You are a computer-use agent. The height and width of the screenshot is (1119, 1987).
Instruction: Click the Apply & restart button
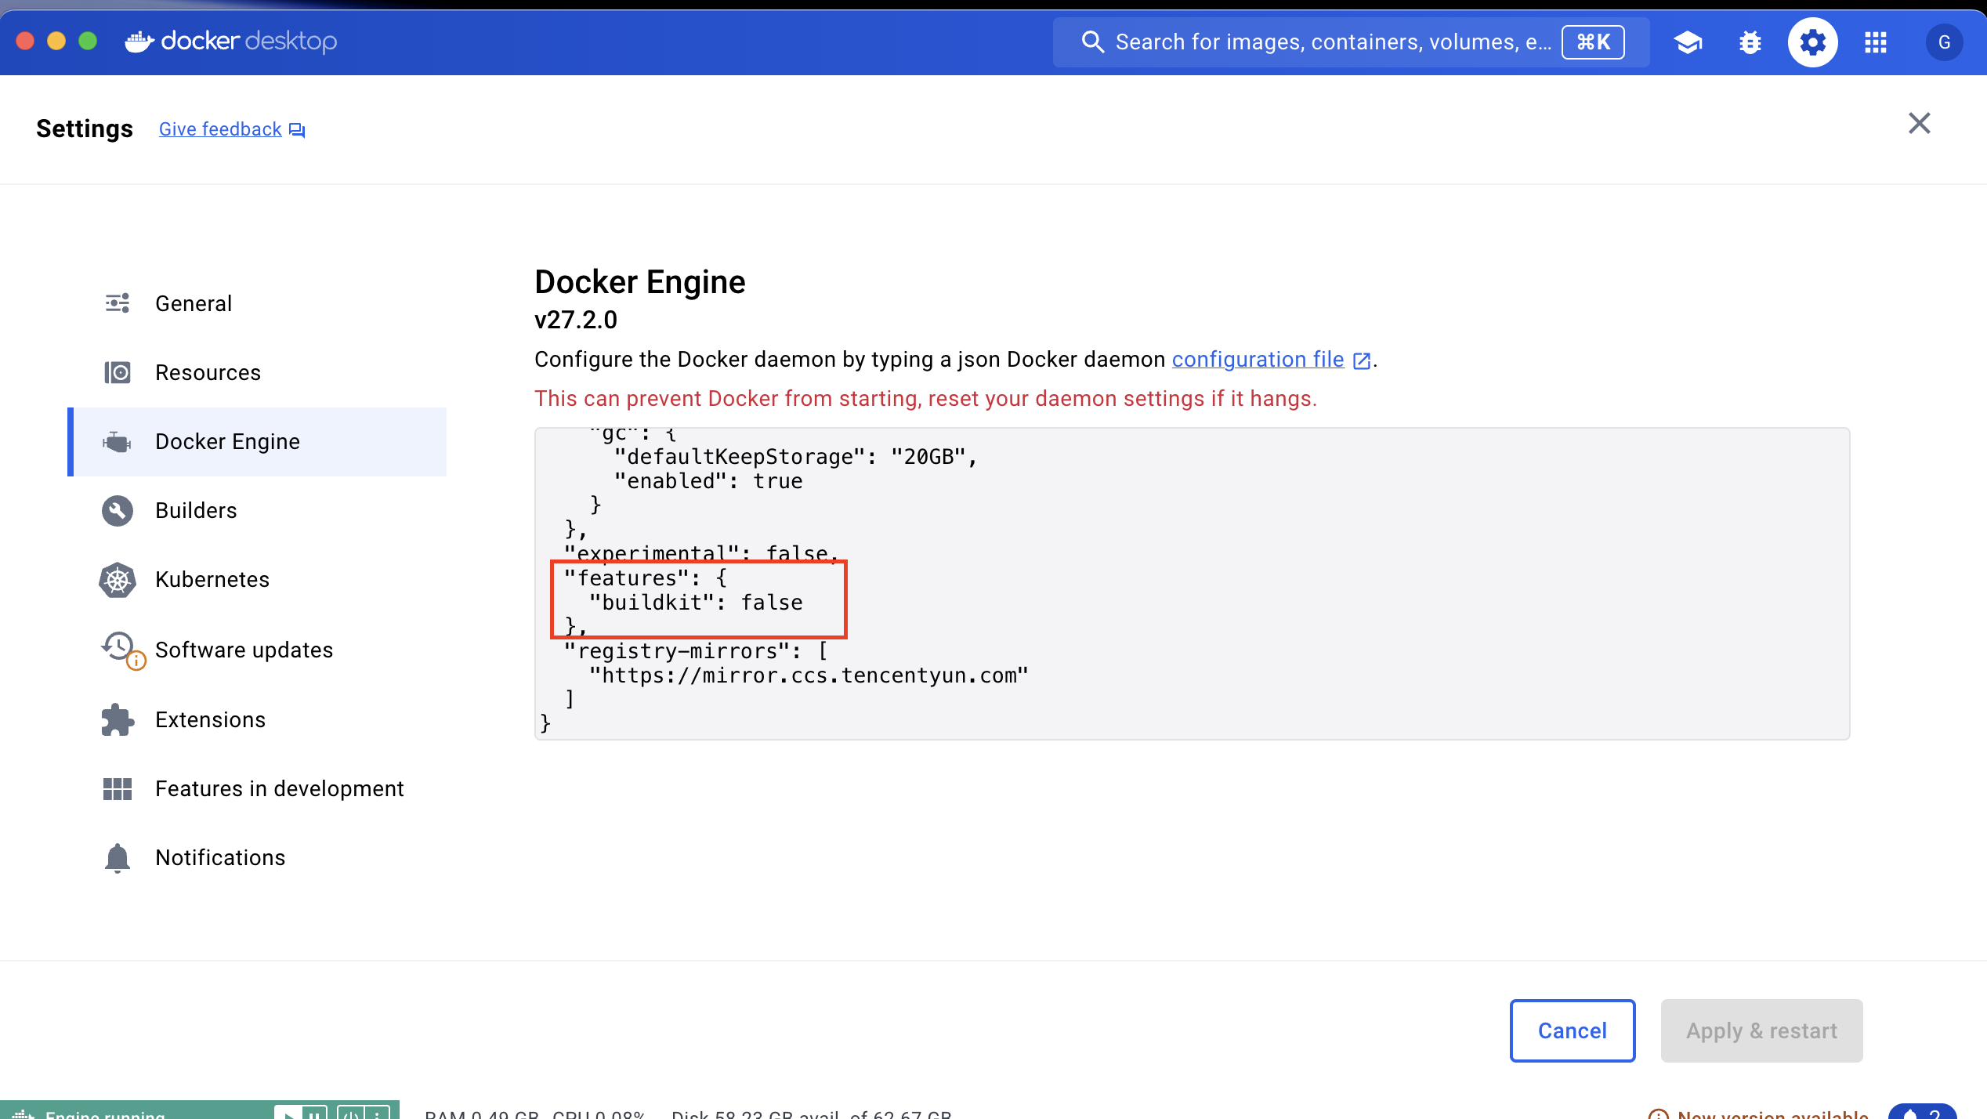click(x=1761, y=1030)
